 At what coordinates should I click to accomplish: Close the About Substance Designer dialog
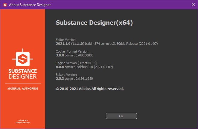pos(193,4)
